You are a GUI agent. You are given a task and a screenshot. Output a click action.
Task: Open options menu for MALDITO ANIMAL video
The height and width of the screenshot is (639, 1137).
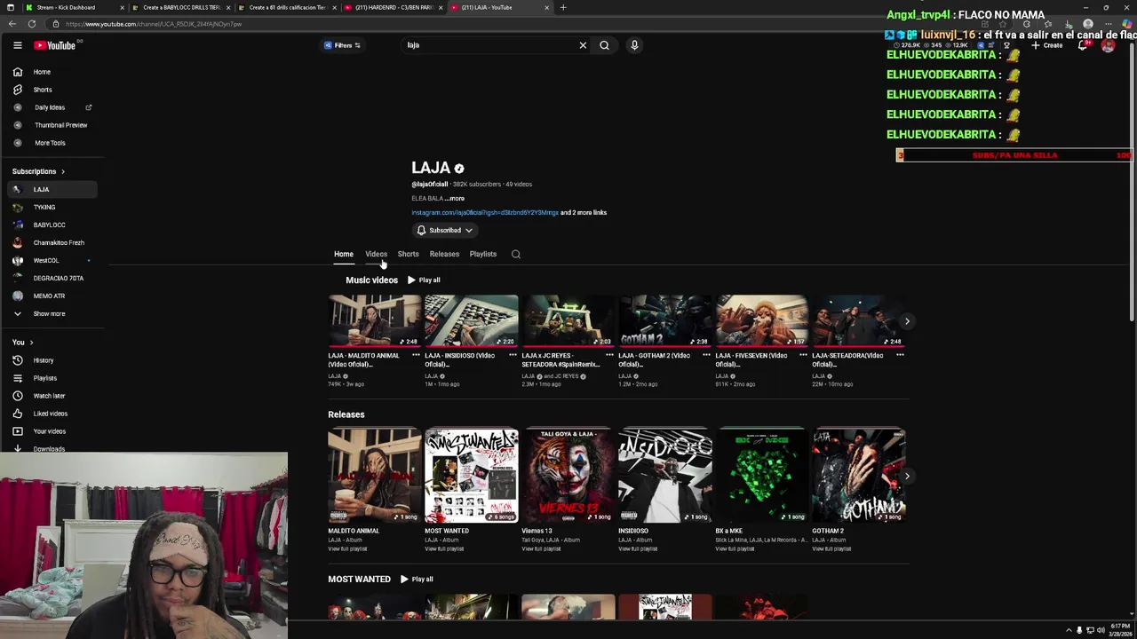pyautogui.click(x=416, y=355)
